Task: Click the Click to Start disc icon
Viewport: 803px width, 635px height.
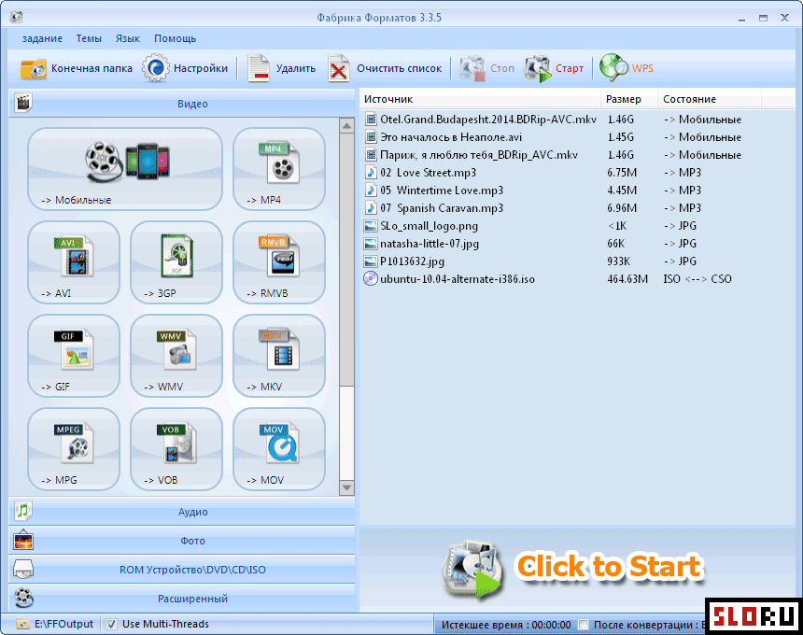Action: pyautogui.click(x=472, y=569)
